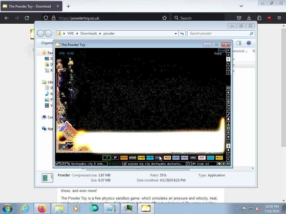Click the Explorer horizontal scrollbar
This screenshot has width=286, height=214.
(x=138, y=169)
